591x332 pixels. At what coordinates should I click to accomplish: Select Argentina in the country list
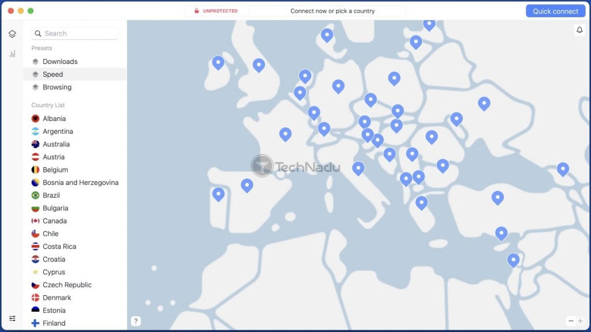pyautogui.click(x=74, y=131)
